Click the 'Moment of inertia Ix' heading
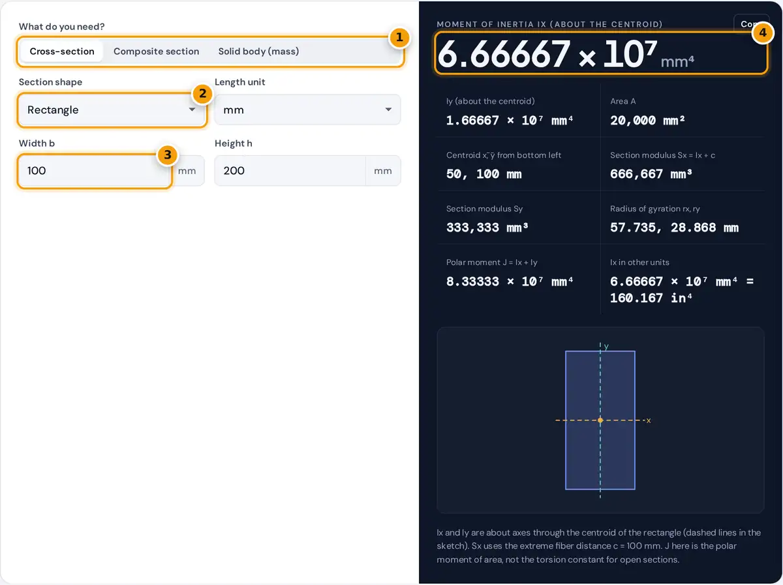783x585 pixels. point(549,24)
